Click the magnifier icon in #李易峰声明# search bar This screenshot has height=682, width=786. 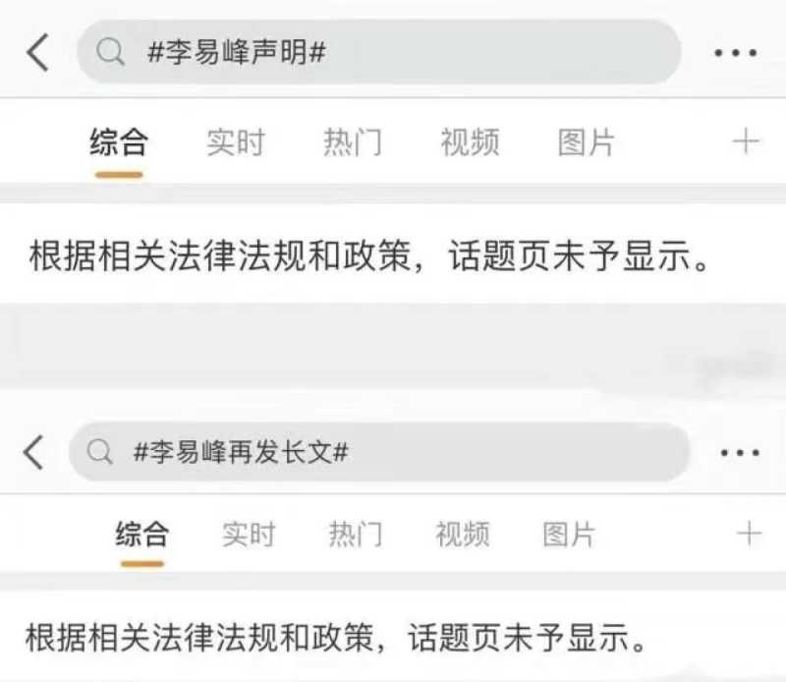coord(110,52)
